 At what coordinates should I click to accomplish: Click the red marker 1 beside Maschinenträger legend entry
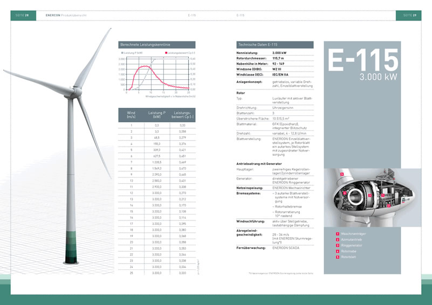pyautogui.click(x=338, y=234)
